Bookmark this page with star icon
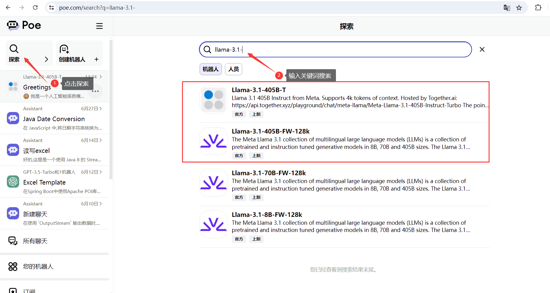Image resolution: width=550 pixels, height=293 pixels. click(x=519, y=8)
